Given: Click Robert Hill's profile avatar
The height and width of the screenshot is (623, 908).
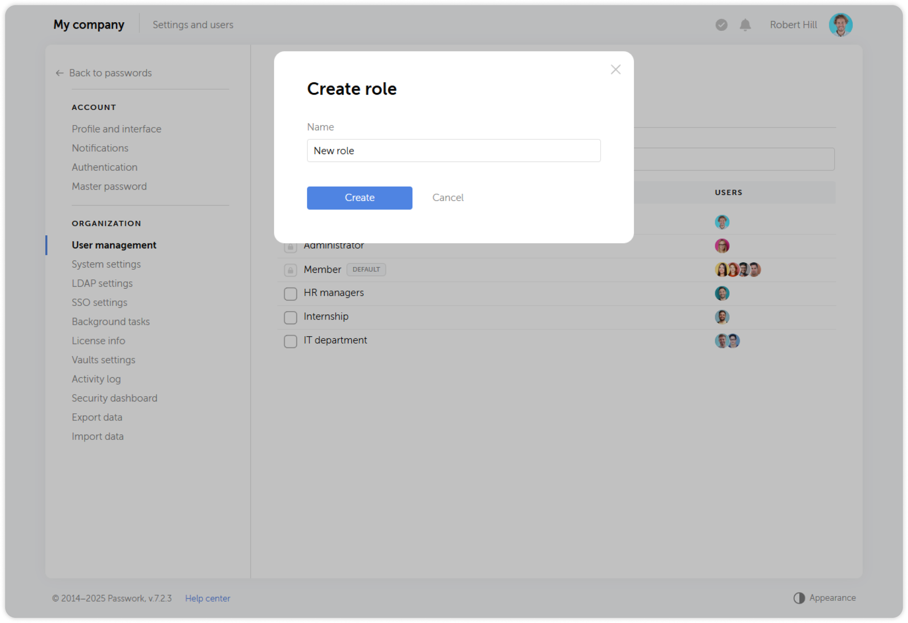Looking at the screenshot, I should (840, 24).
